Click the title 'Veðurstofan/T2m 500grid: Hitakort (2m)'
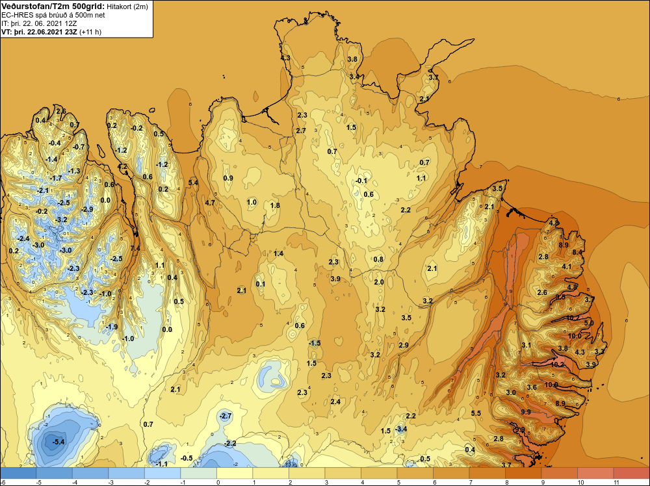650x486 pixels. pyautogui.click(x=75, y=6)
